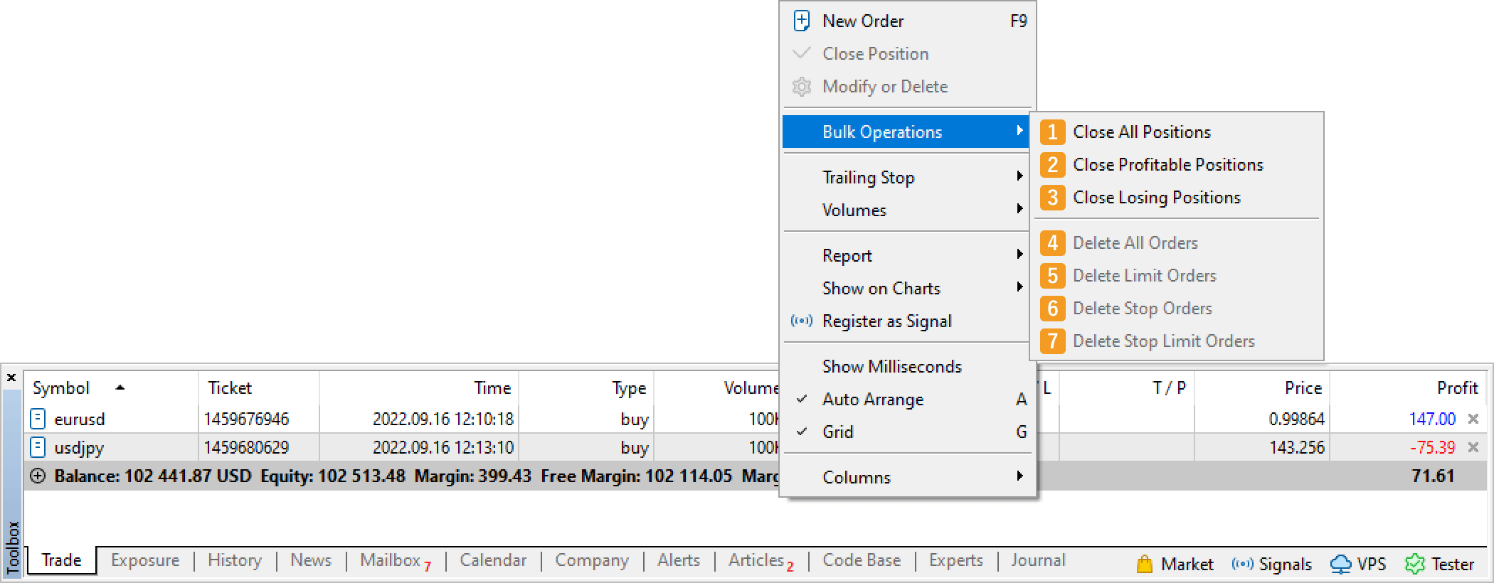1494x583 pixels.
Task: Enable Show Milliseconds
Action: [x=908, y=366]
